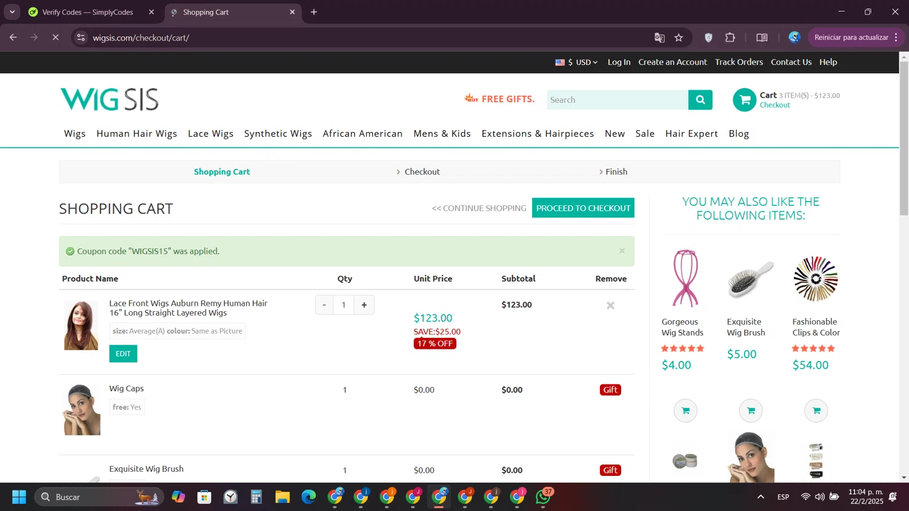
Task: Add Fashionable Clips & Color to cart icon
Action: pos(816,410)
